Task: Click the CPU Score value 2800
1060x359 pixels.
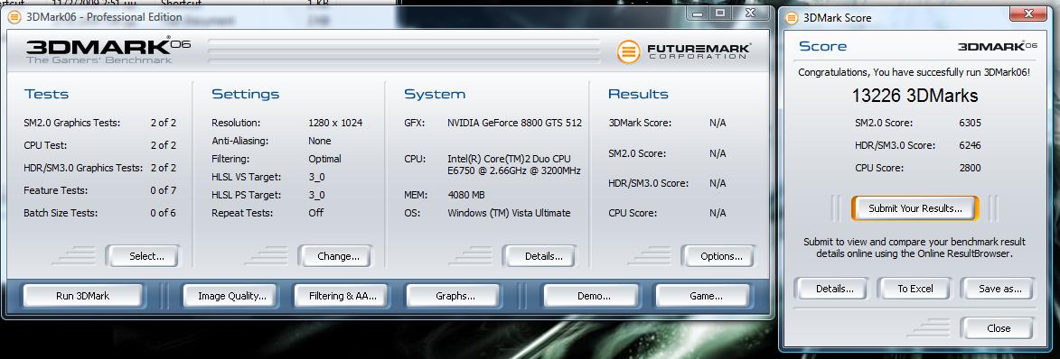Action: pos(971,168)
